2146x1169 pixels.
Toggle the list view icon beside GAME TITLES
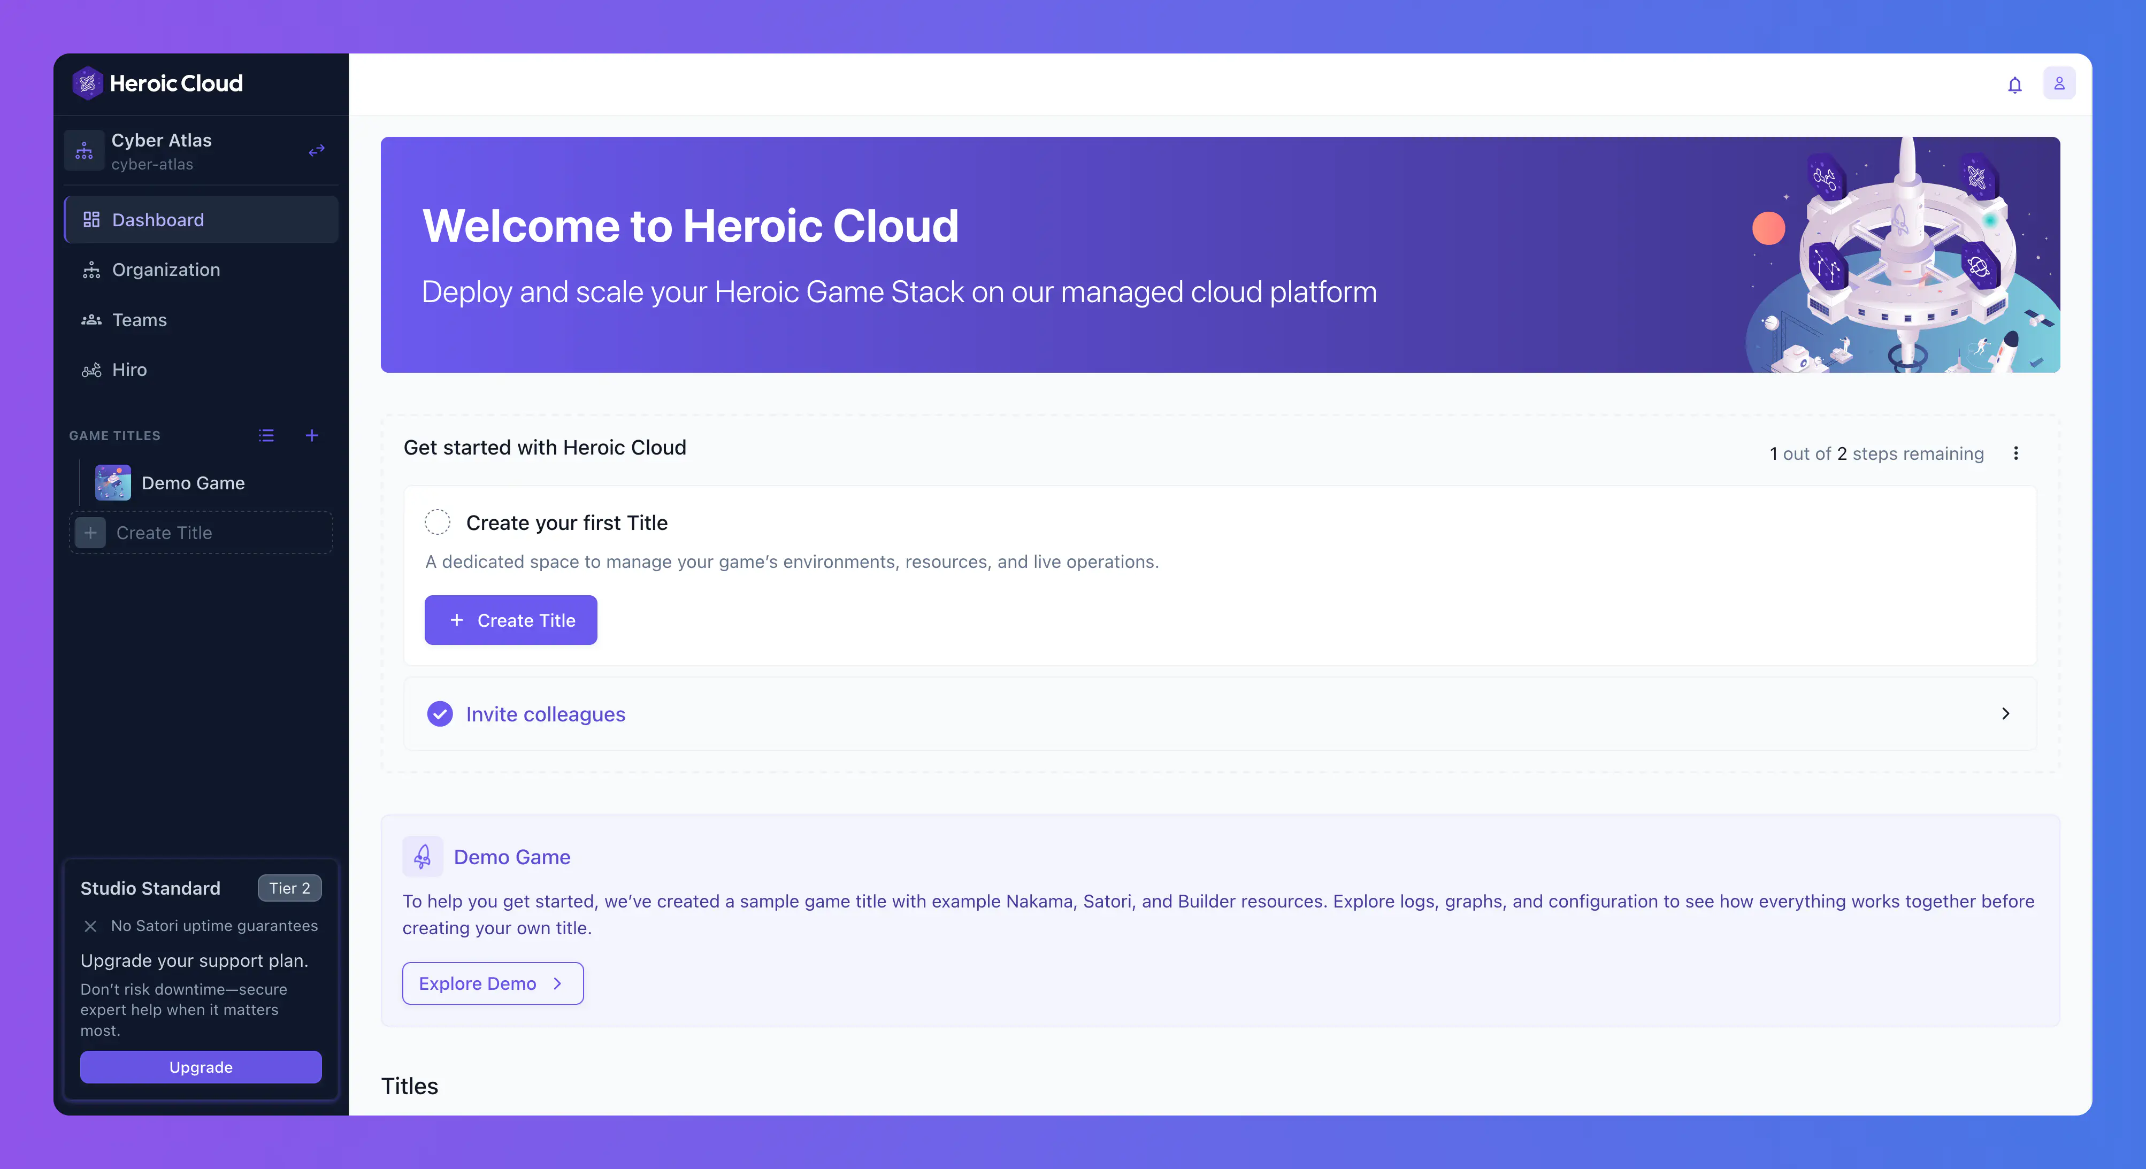[266, 435]
